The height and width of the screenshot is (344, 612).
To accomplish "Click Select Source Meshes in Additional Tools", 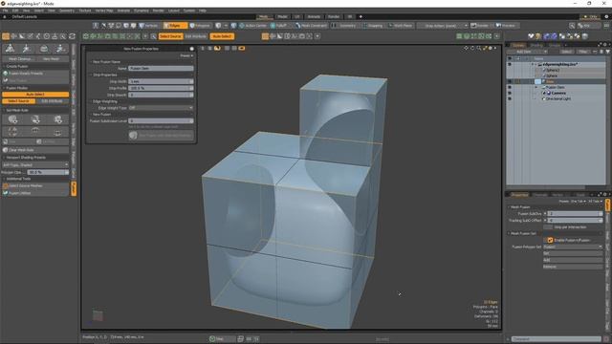I will point(35,186).
